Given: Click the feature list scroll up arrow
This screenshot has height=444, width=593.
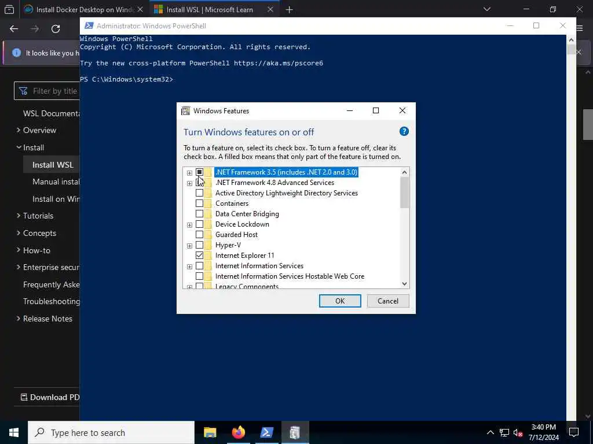Looking at the screenshot, I should [x=404, y=172].
